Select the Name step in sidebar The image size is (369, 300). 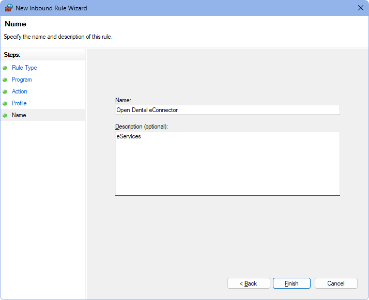pos(19,115)
